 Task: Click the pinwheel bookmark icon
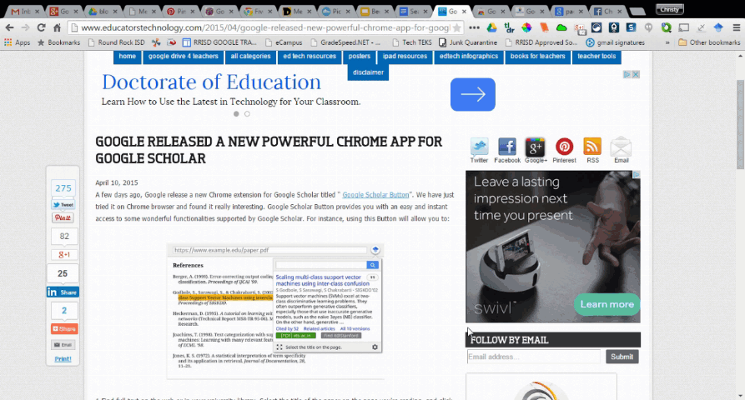[x=156, y=42]
